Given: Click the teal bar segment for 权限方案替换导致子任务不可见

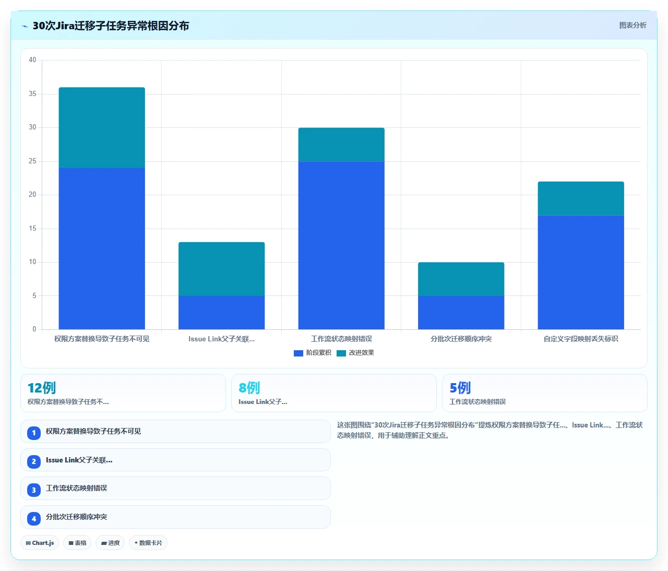Looking at the screenshot, I should tap(102, 127).
